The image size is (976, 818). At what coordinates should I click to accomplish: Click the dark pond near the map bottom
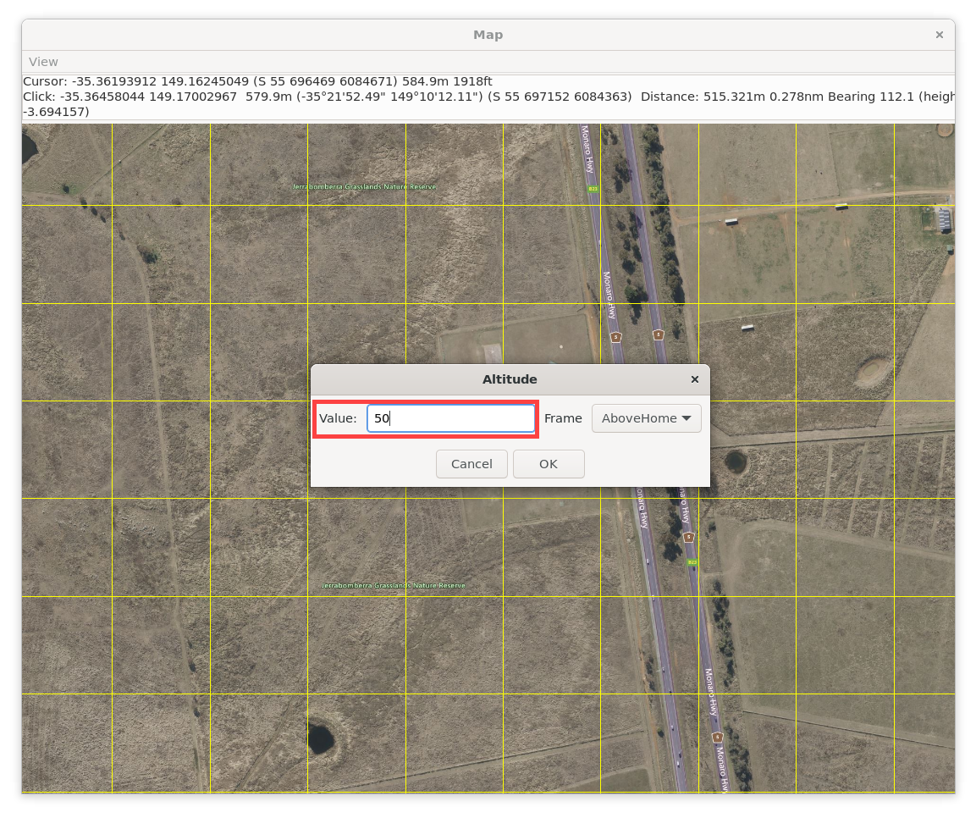click(321, 738)
